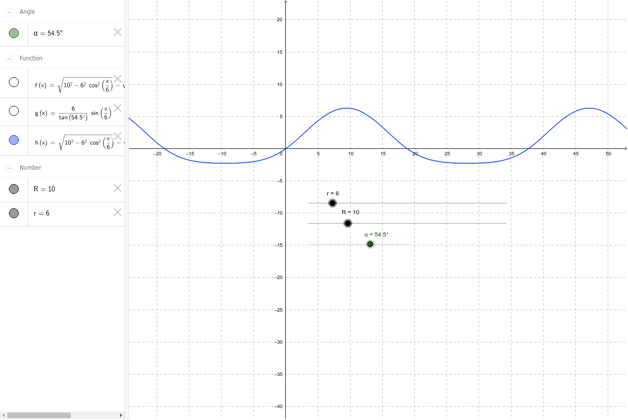Collapse the Number section

click(9, 168)
